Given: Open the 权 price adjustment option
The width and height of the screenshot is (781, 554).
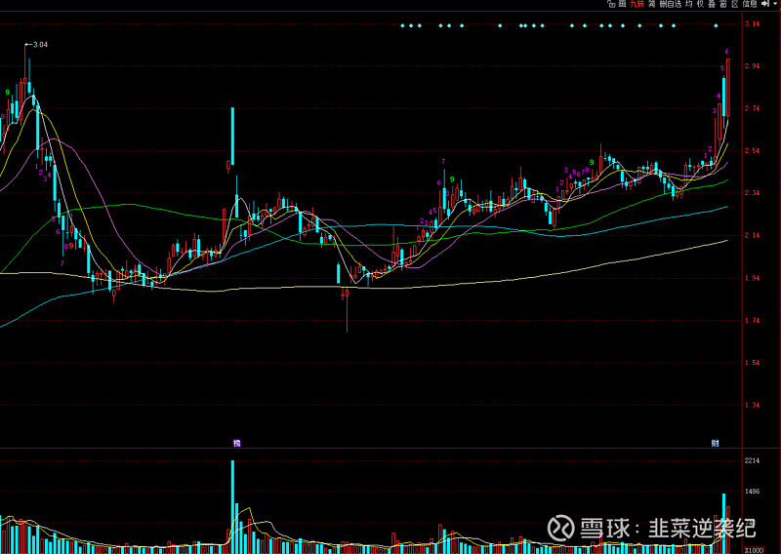Looking at the screenshot, I should [700, 4].
